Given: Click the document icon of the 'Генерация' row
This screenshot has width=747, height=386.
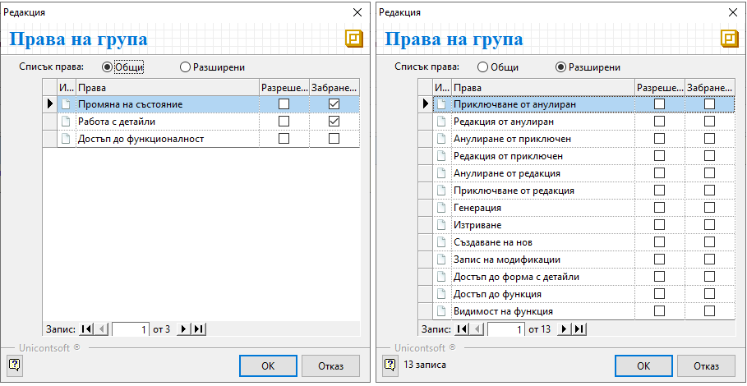Looking at the screenshot, I should 442,208.
